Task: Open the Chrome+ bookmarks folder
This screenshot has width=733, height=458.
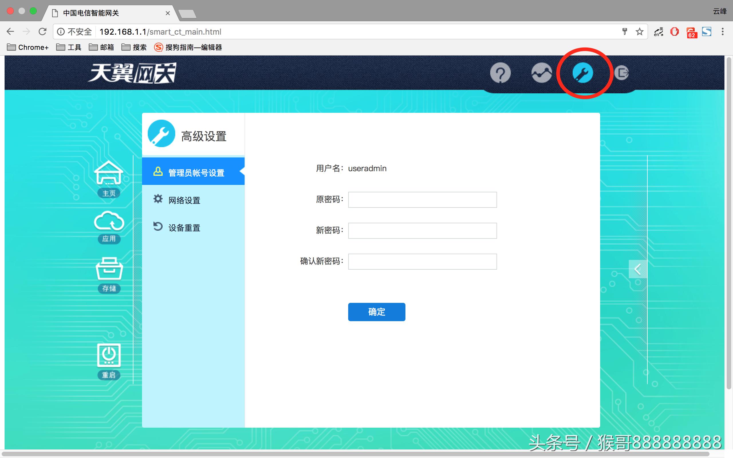Action: [27, 47]
